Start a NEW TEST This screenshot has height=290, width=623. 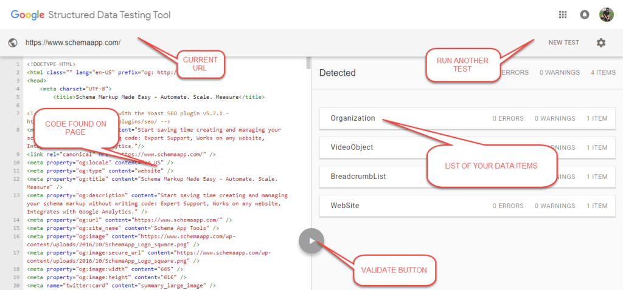pyautogui.click(x=564, y=42)
